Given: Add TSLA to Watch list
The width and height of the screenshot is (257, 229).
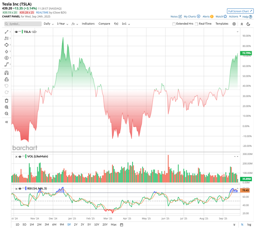Looking at the screenshot, I should (x=221, y=16).
